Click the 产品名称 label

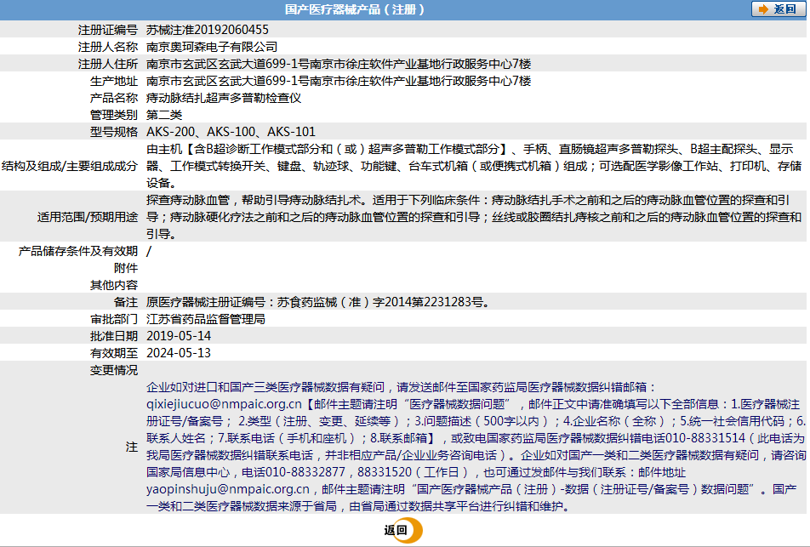click(x=114, y=98)
